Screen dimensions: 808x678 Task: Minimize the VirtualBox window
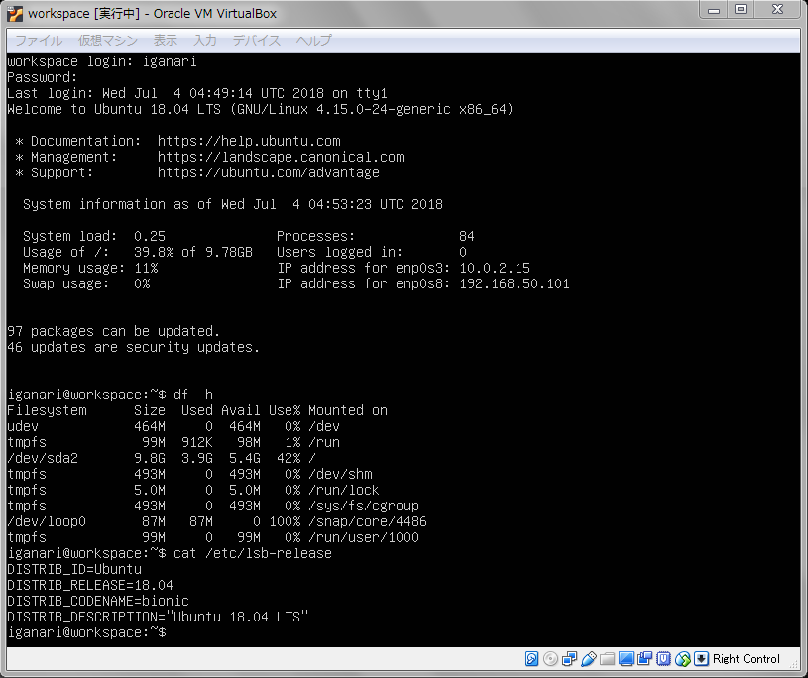[714, 10]
